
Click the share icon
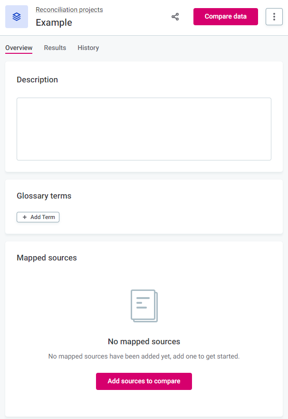pos(175,17)
